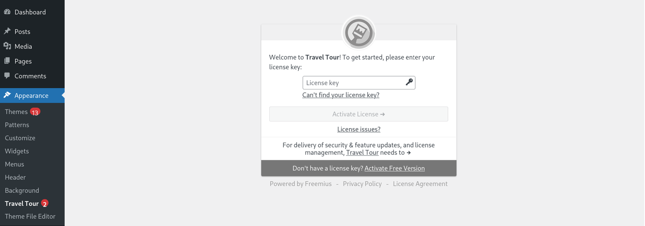Expand the permissions arrow after 'needs to'

409,153
